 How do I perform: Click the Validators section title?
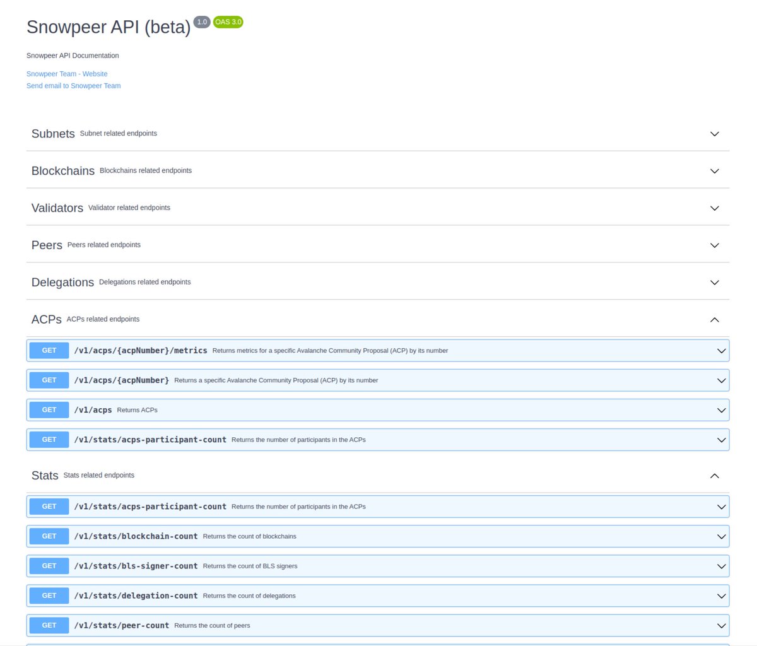tap(57, 208)
